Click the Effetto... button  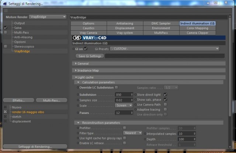click(19, 100)
